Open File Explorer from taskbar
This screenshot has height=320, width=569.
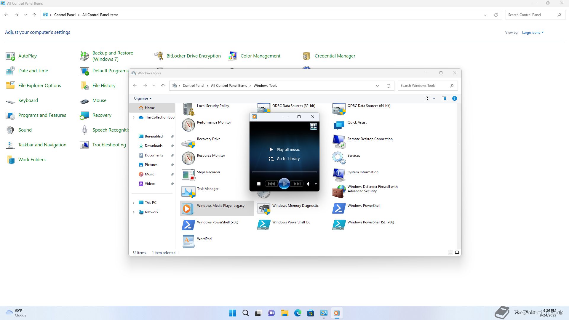click(x=284, y=313)
